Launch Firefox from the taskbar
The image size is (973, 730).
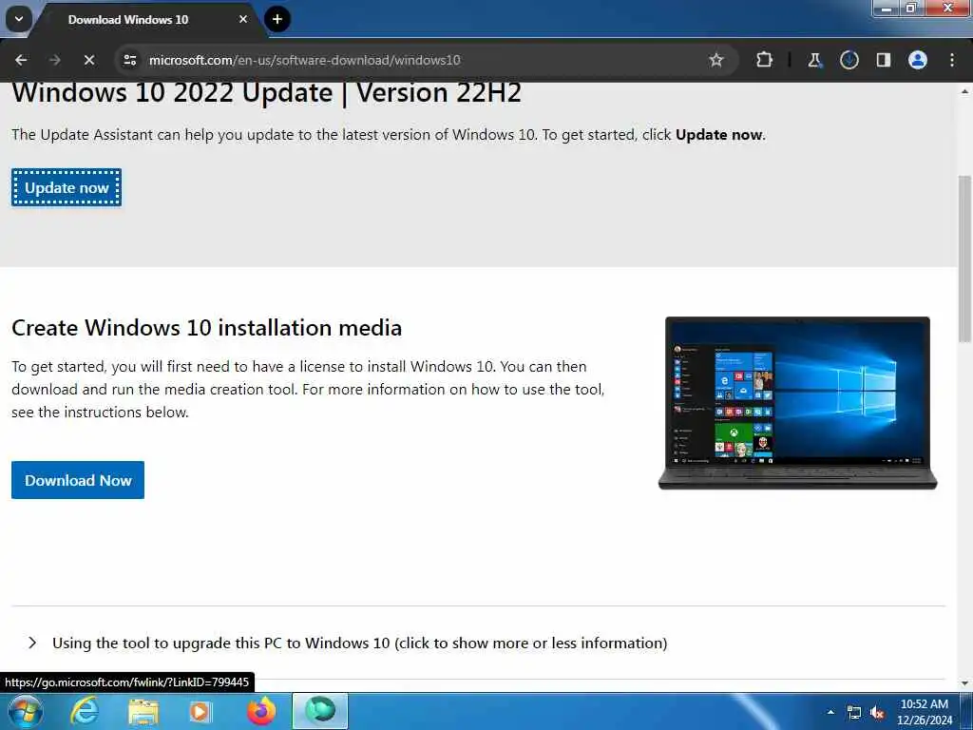(x=261, y=711)
